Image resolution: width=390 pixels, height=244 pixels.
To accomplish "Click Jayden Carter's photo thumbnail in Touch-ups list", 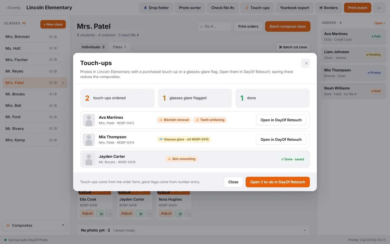I will (89, 159).
